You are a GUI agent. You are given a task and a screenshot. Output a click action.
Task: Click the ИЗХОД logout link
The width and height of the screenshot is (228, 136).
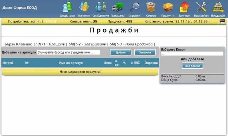pyautogui.click(x=50, y=21)
